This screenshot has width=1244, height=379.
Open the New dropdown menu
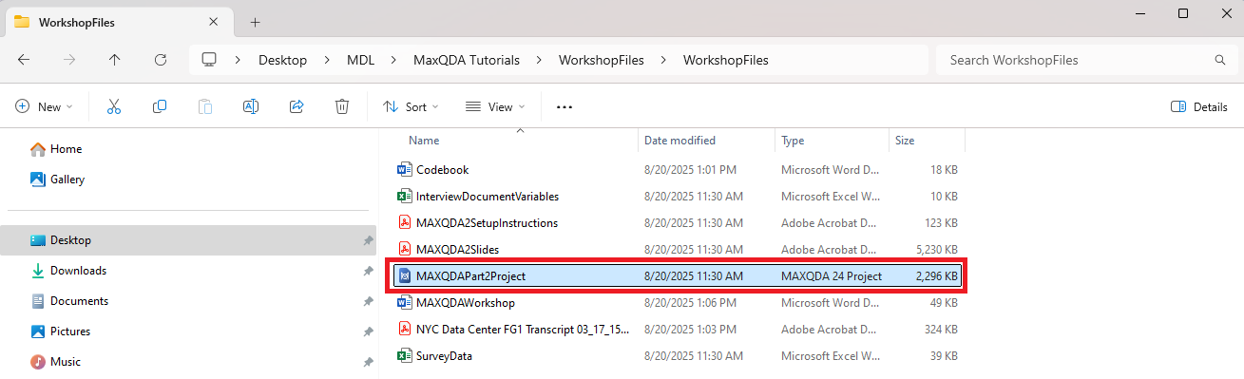click(45, 107)
